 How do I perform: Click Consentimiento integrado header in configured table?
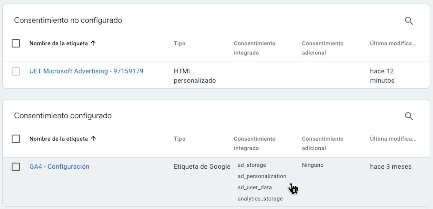pos(254,143)
